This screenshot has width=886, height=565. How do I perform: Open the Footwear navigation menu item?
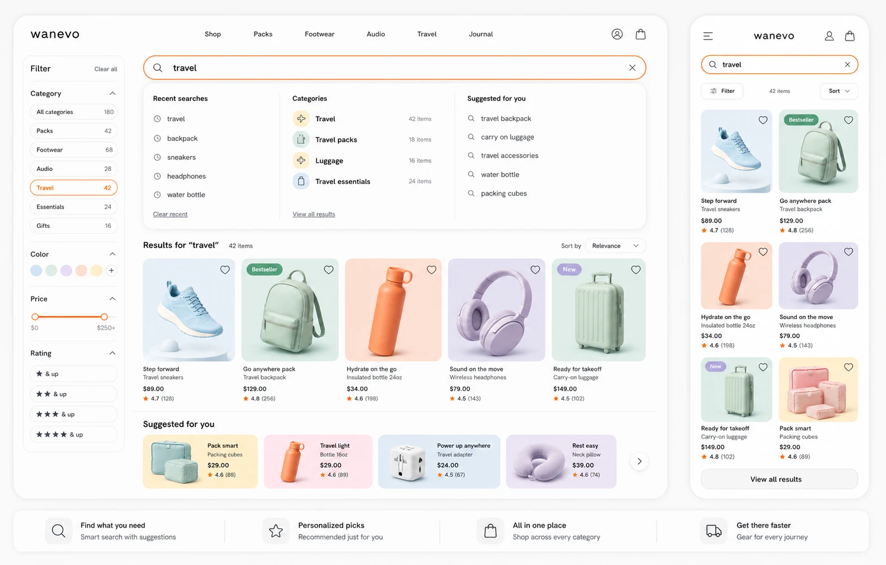pyautogui.click(x=319, y=34)
